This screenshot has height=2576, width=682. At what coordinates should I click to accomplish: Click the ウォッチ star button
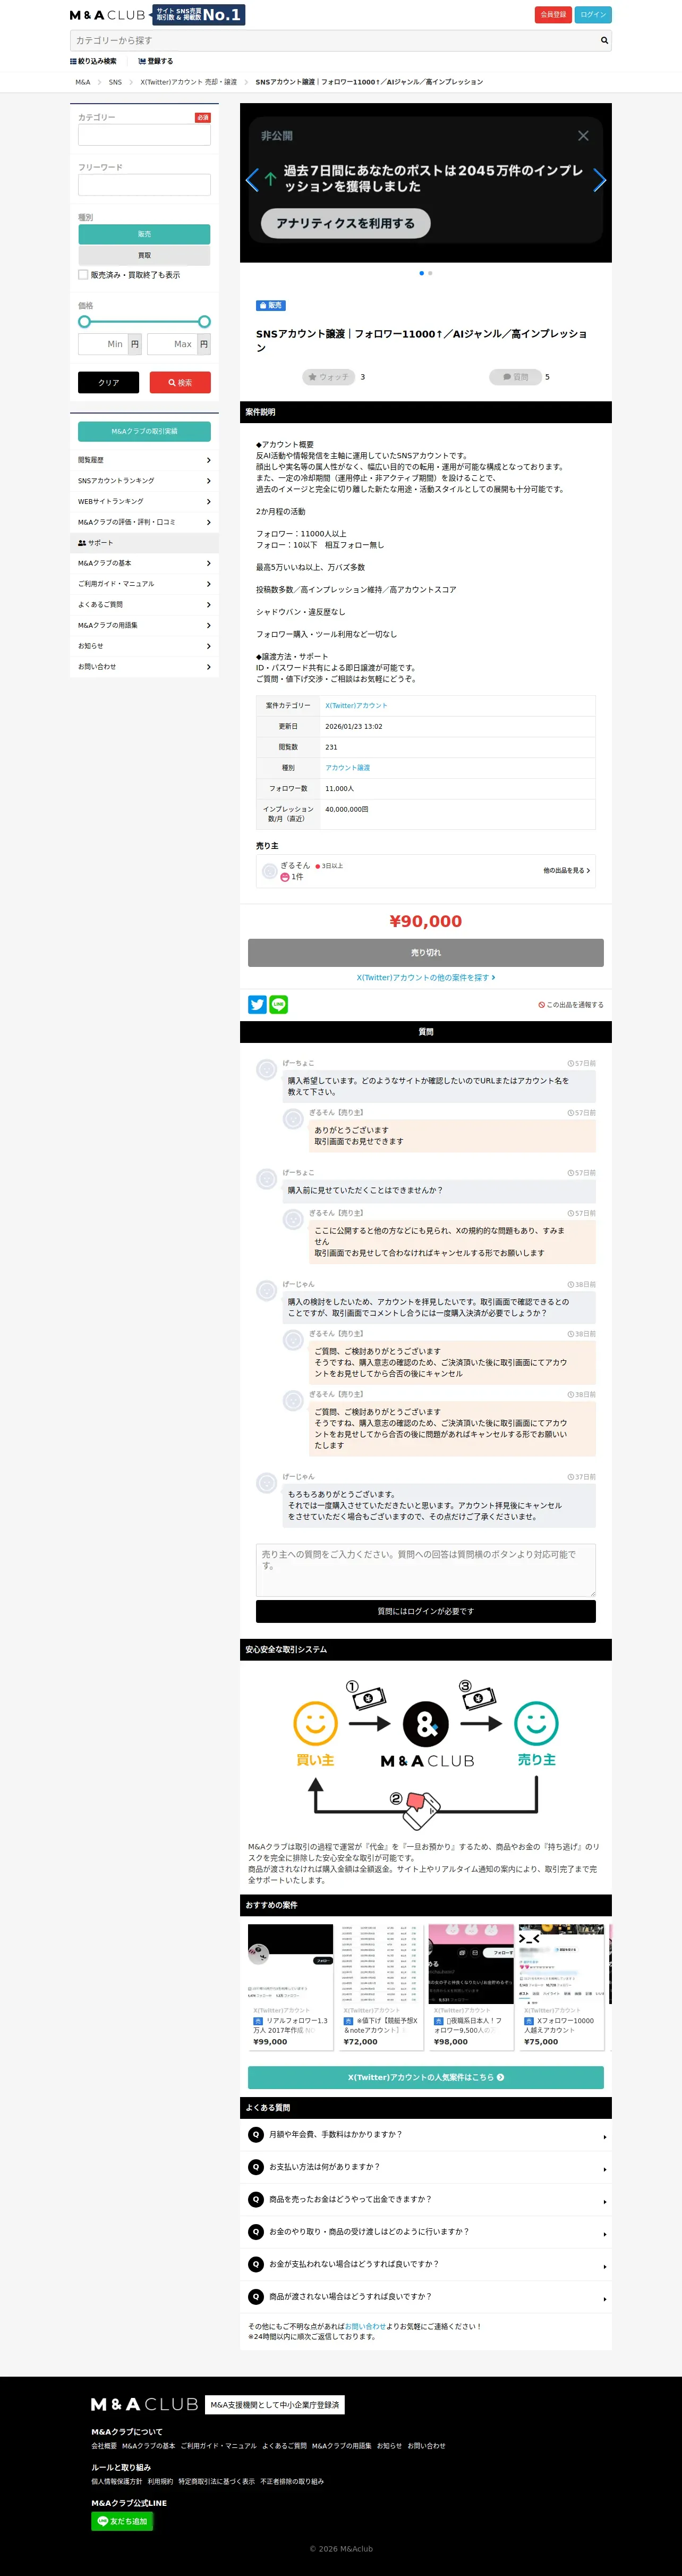pyautogui.click(x=329, y=377)
